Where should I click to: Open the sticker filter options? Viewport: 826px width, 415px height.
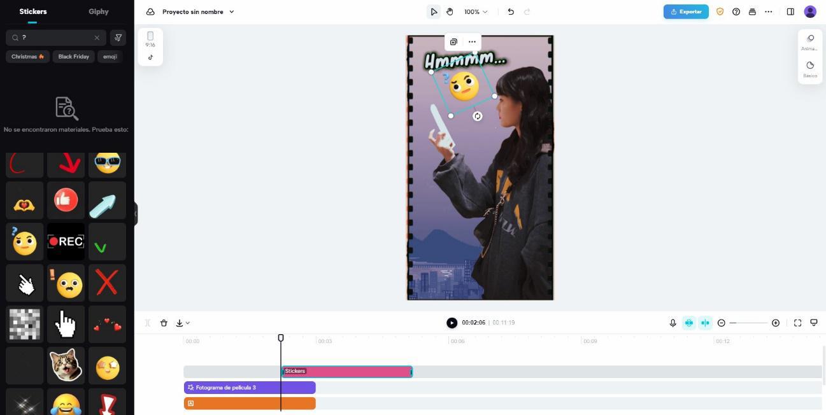118,38
